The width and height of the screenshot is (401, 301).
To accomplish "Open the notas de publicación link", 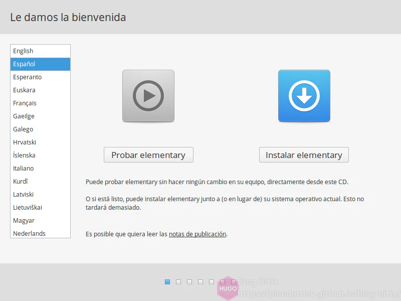I will [197, 234].
